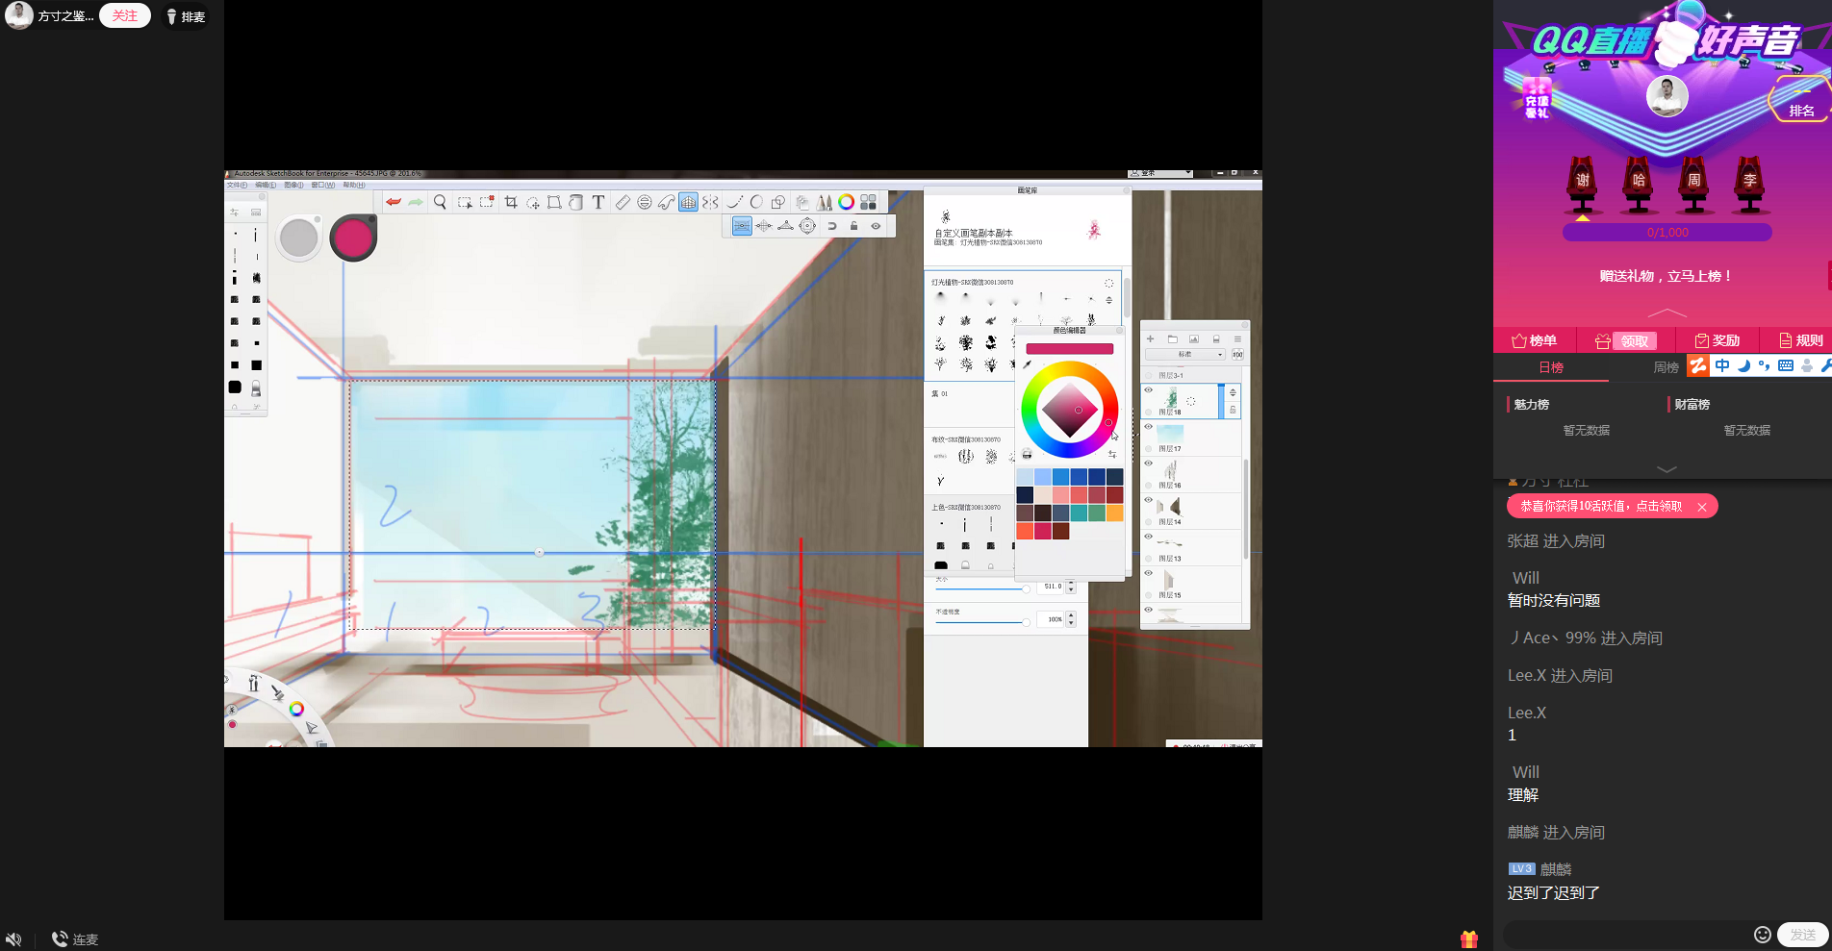Select the Crop tool
This screenshot has height=951, width=1832.
[511, 202]
